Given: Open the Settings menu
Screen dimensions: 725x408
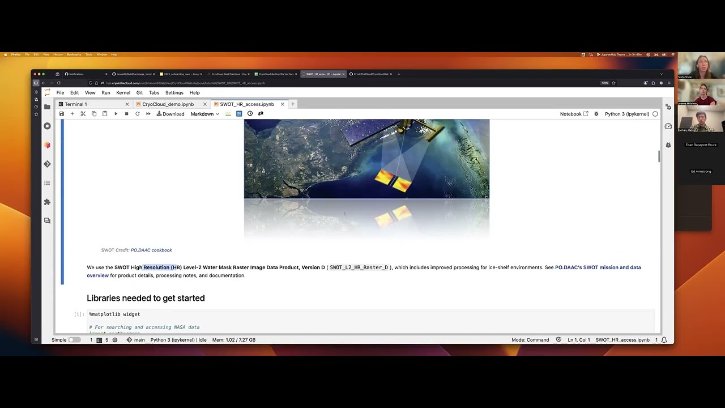Looking at the screenshot, I should pyautogui.click(x=174, y=92).
